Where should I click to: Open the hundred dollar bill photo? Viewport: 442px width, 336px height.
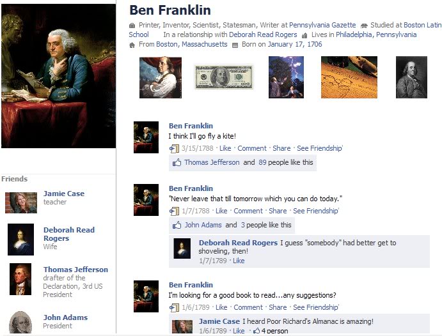coord(224,77)
